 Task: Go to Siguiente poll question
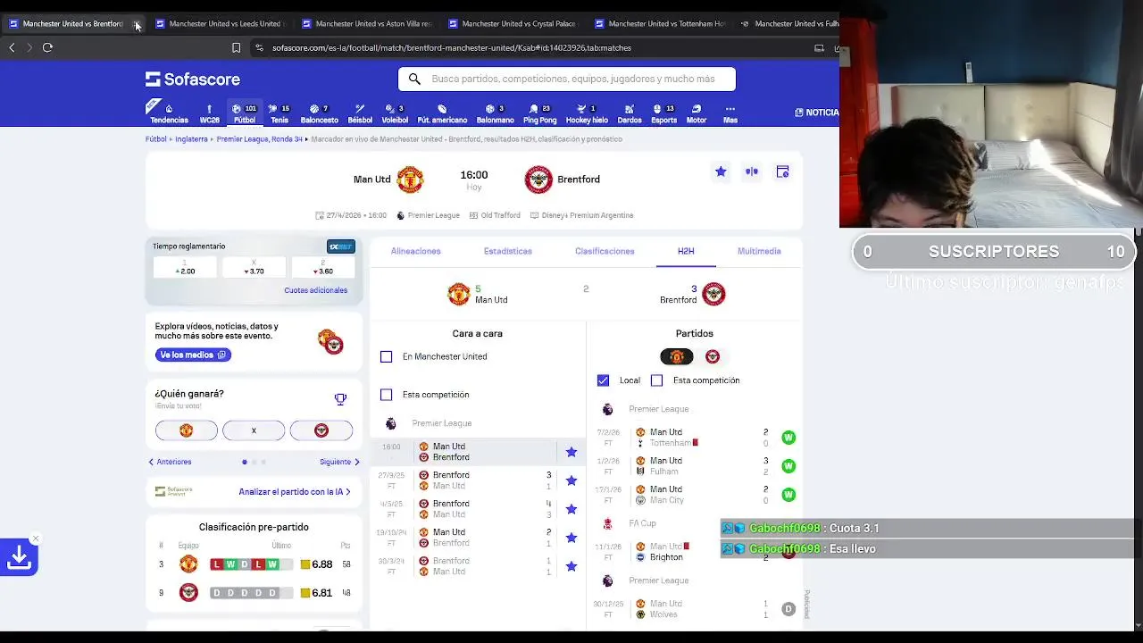click(x=339, y=462)
